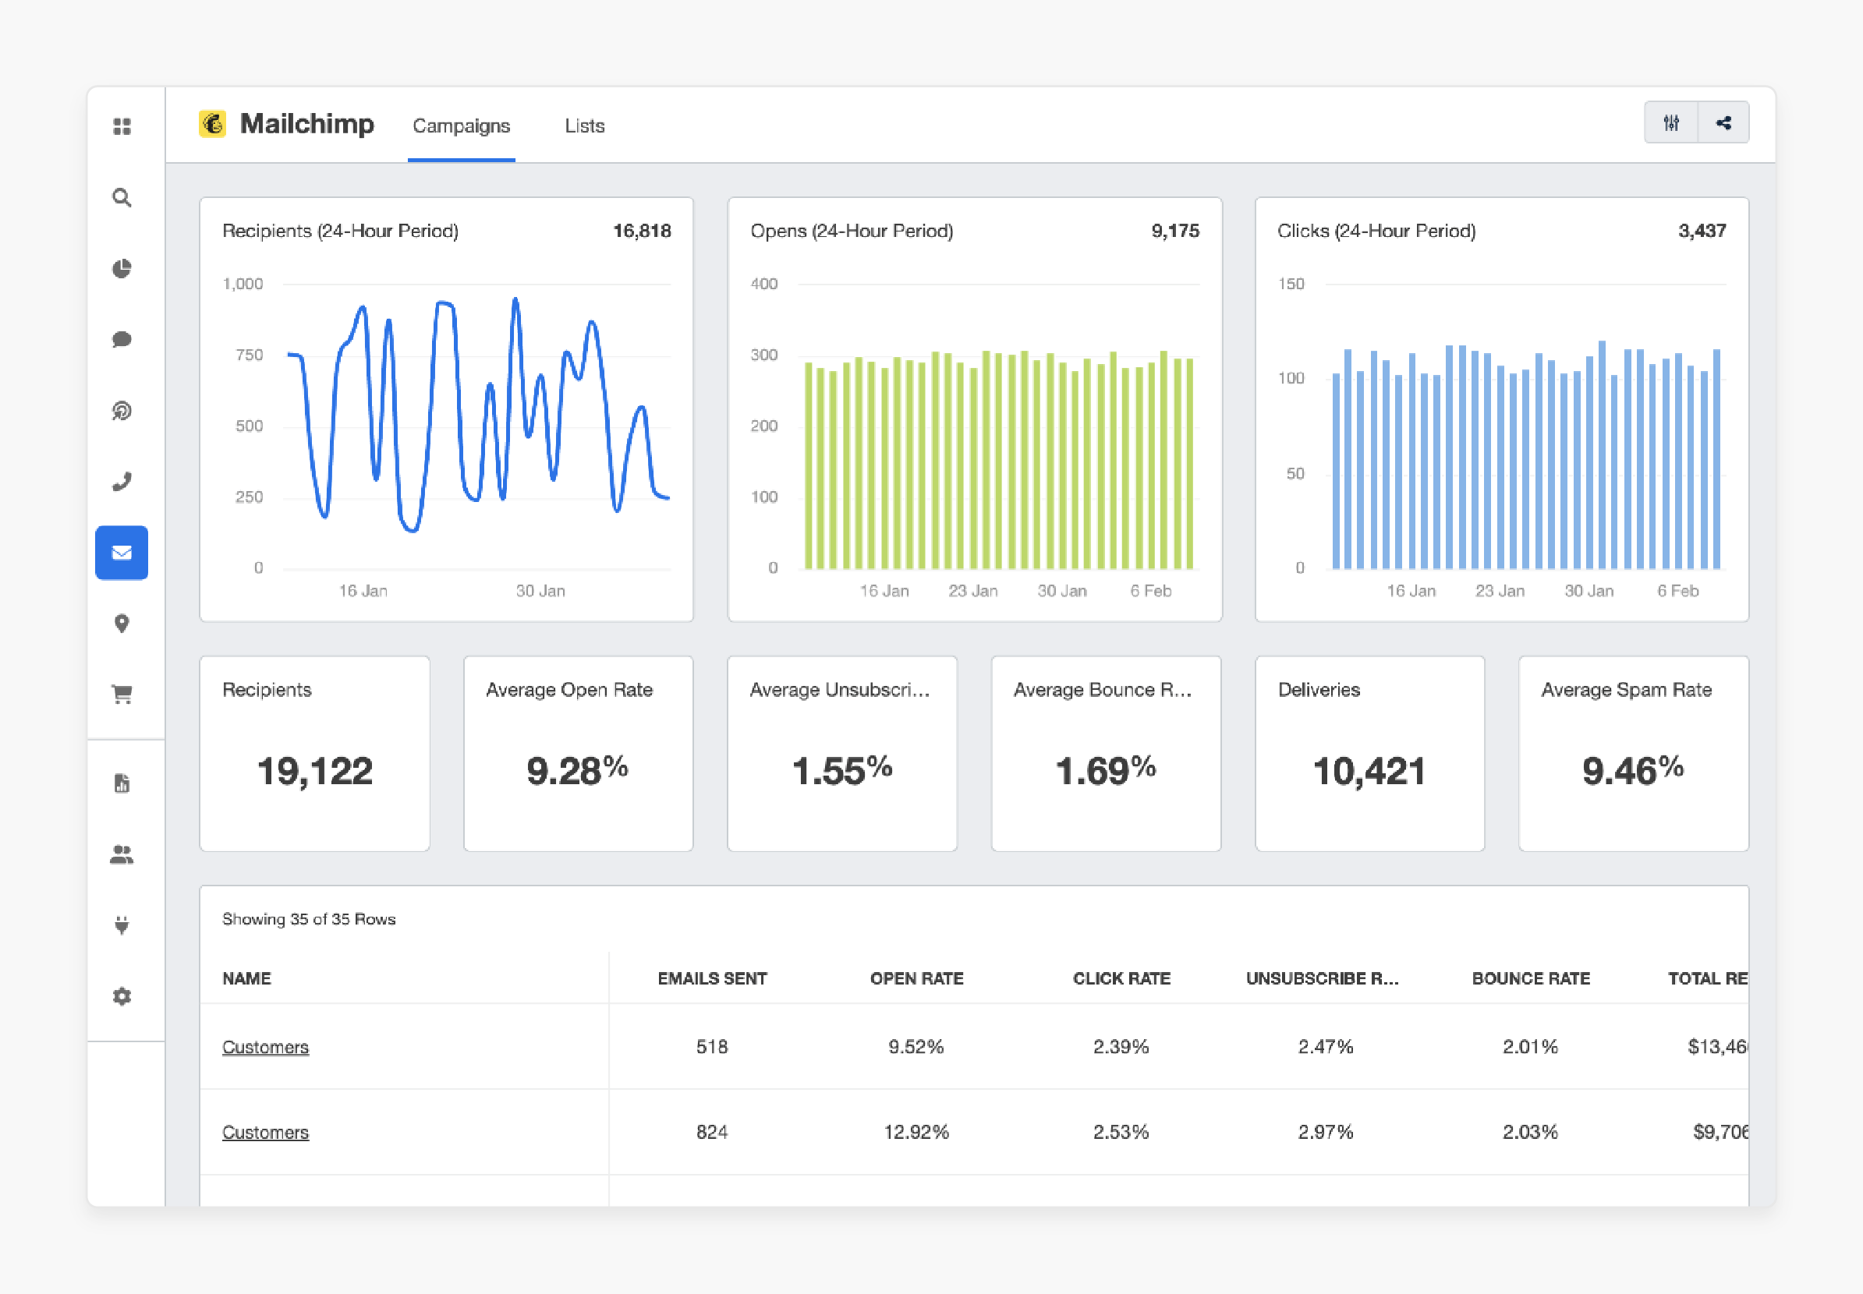Sort by the CLICK RATE column header
This screenshot has width=1863, height=1294.
[1121, 978]
